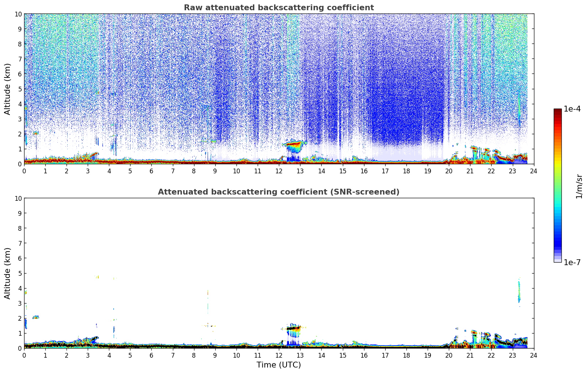Click hour 0 tick label on bottom plot
This screenshot has height=373, width=587.
(x=24, y=355)
